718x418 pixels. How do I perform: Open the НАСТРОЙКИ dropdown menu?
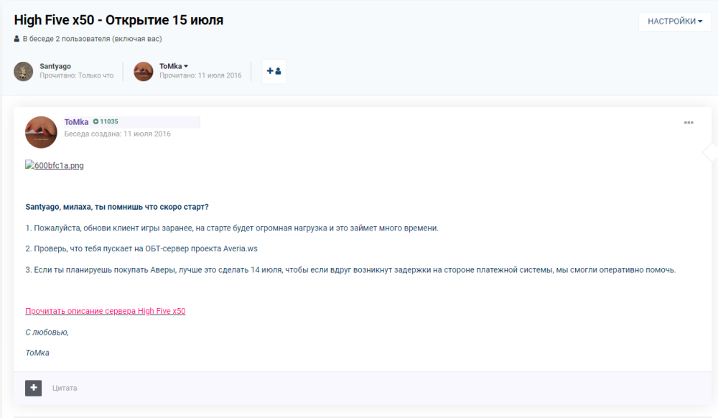pyautogui.click(x=674, y=22)
